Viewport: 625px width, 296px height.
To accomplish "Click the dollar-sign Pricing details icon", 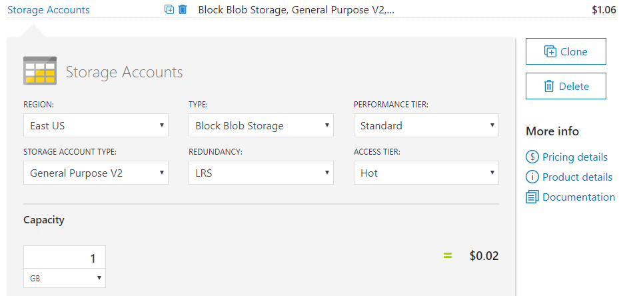I will pos(532,157).
